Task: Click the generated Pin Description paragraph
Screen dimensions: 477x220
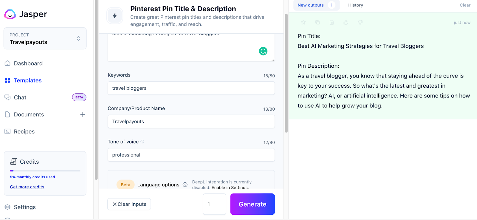Action: (x=384, y=91)
